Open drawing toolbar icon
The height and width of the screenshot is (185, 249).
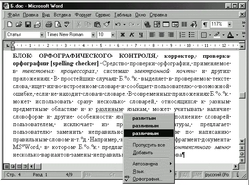click(194, 24)
